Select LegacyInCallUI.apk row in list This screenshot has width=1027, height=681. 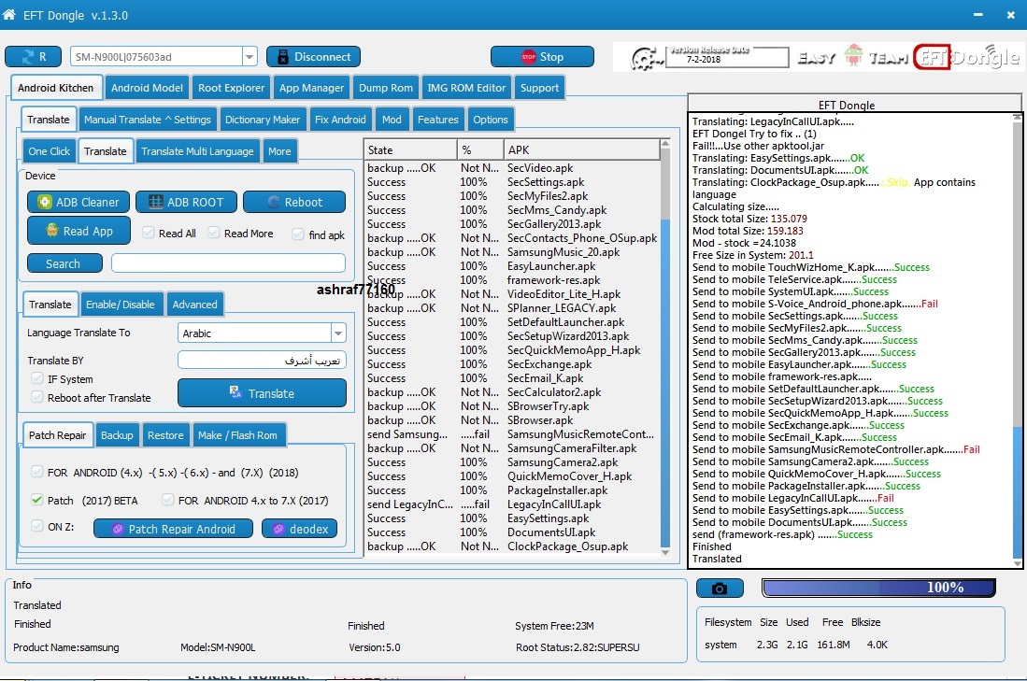click(x=512, y=504)
